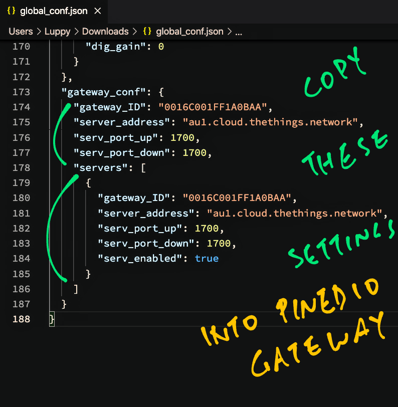Open the Users breadcrumb segment
Screen dimensions: 398x407
point(21,32)
